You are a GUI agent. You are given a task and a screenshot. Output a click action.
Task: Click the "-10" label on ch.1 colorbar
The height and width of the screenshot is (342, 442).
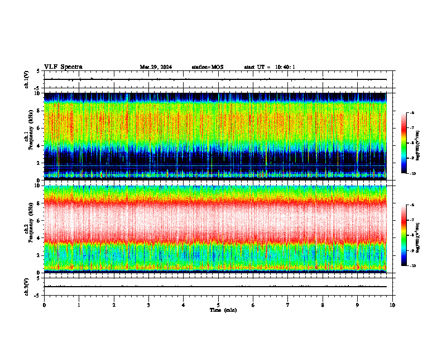point(412,174)
